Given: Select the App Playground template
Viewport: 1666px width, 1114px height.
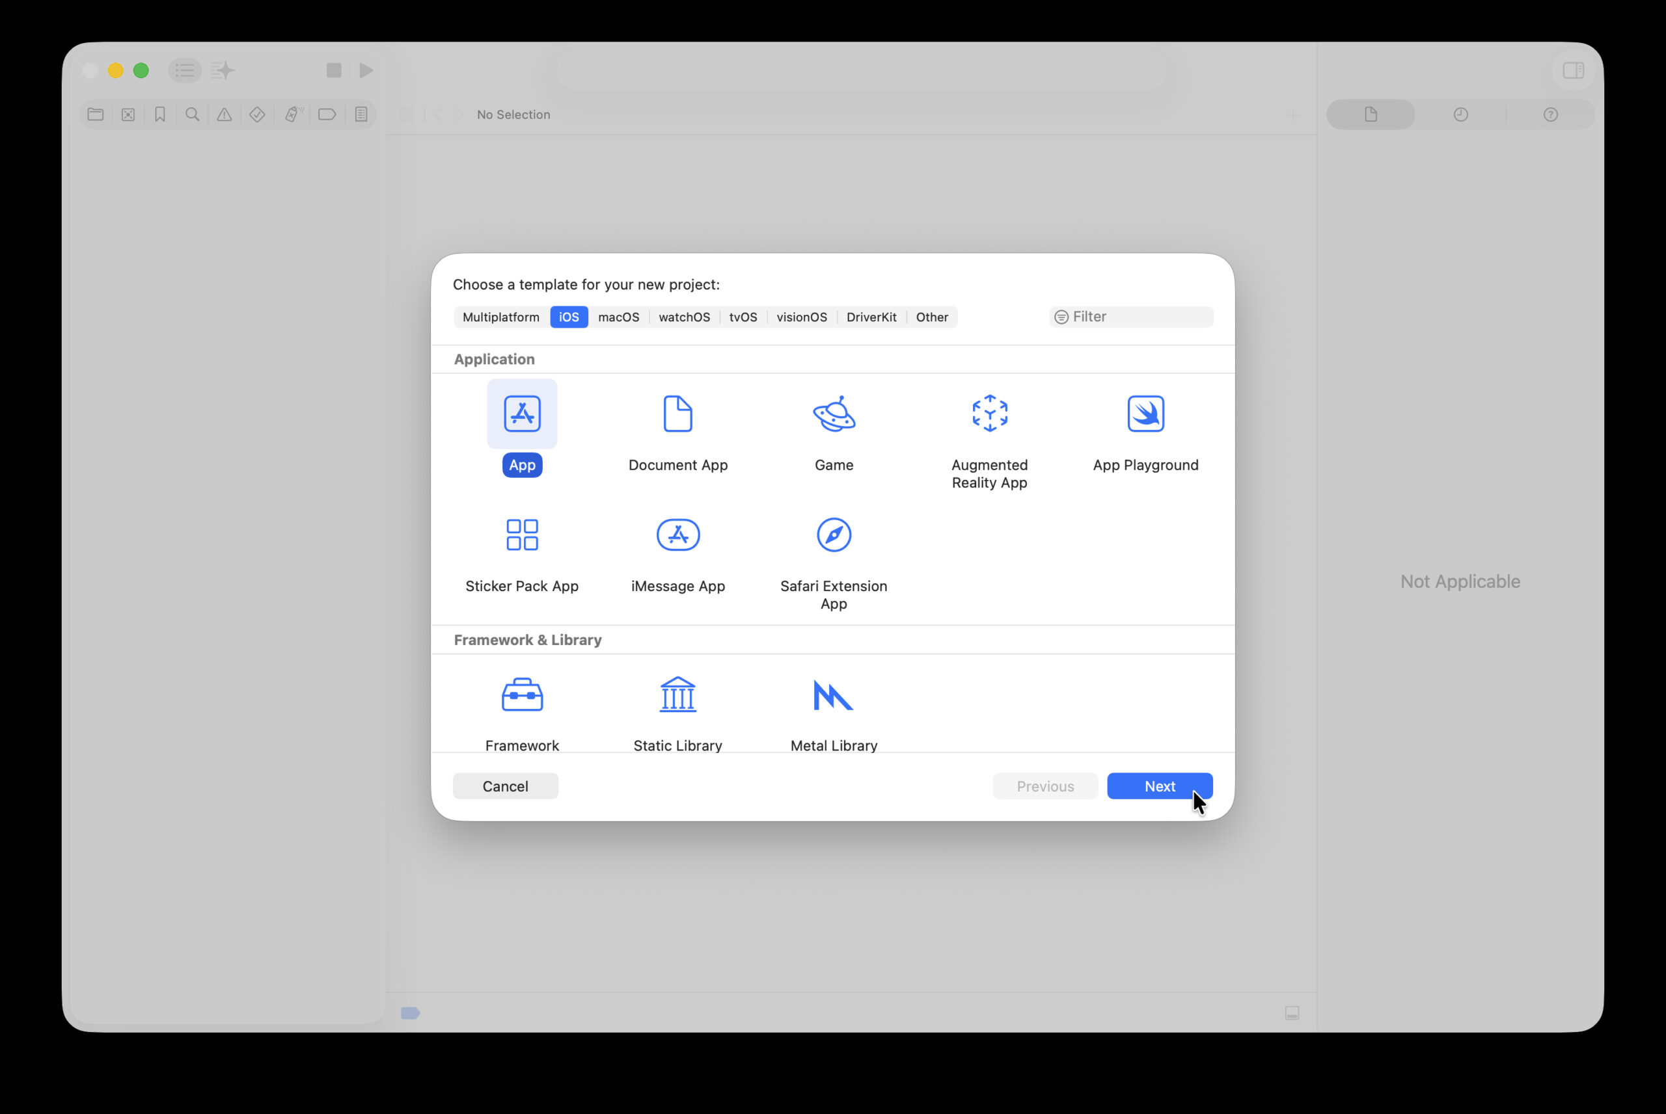Looking at the screenshot, I should 1145,414.
